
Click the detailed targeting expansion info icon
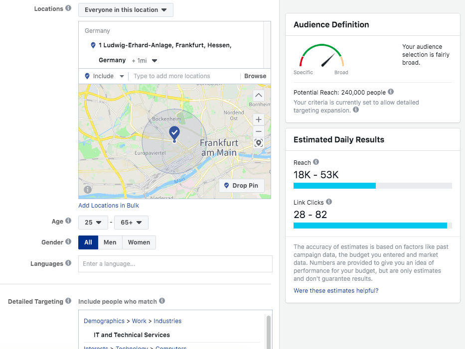point(356,110)
